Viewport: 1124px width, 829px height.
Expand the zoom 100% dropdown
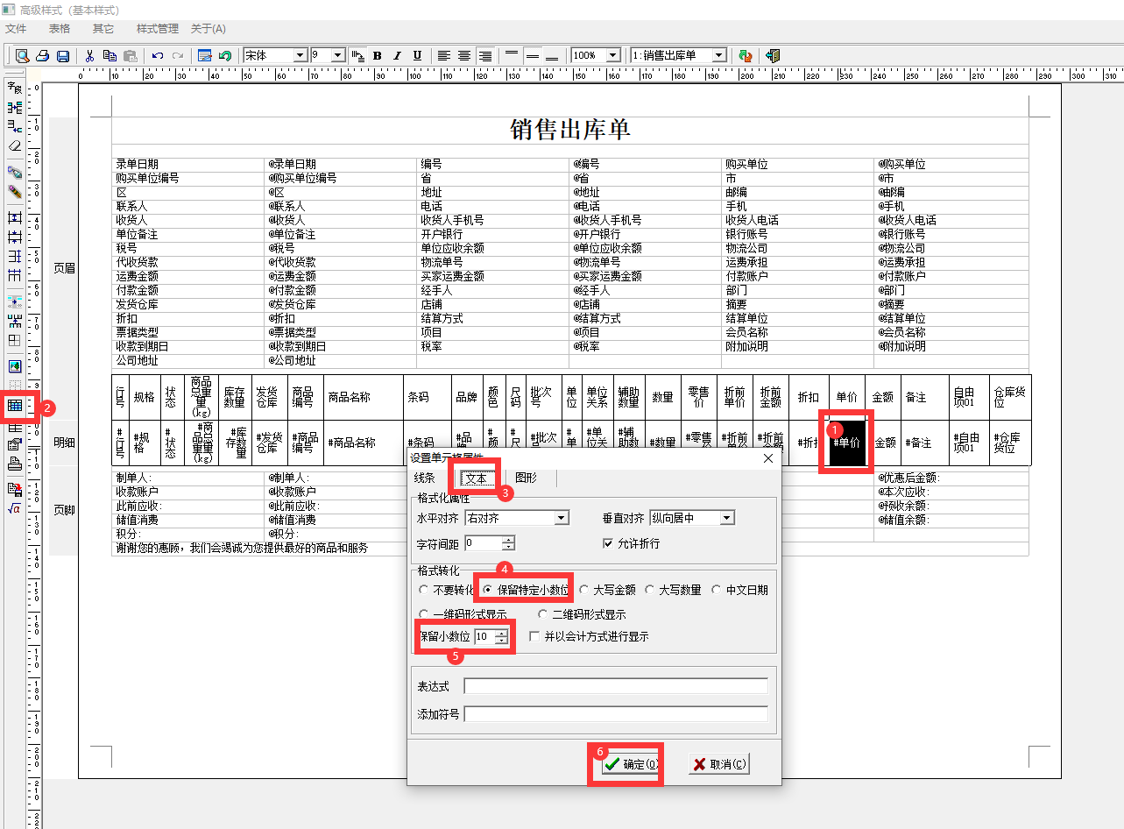coord(612,55)
